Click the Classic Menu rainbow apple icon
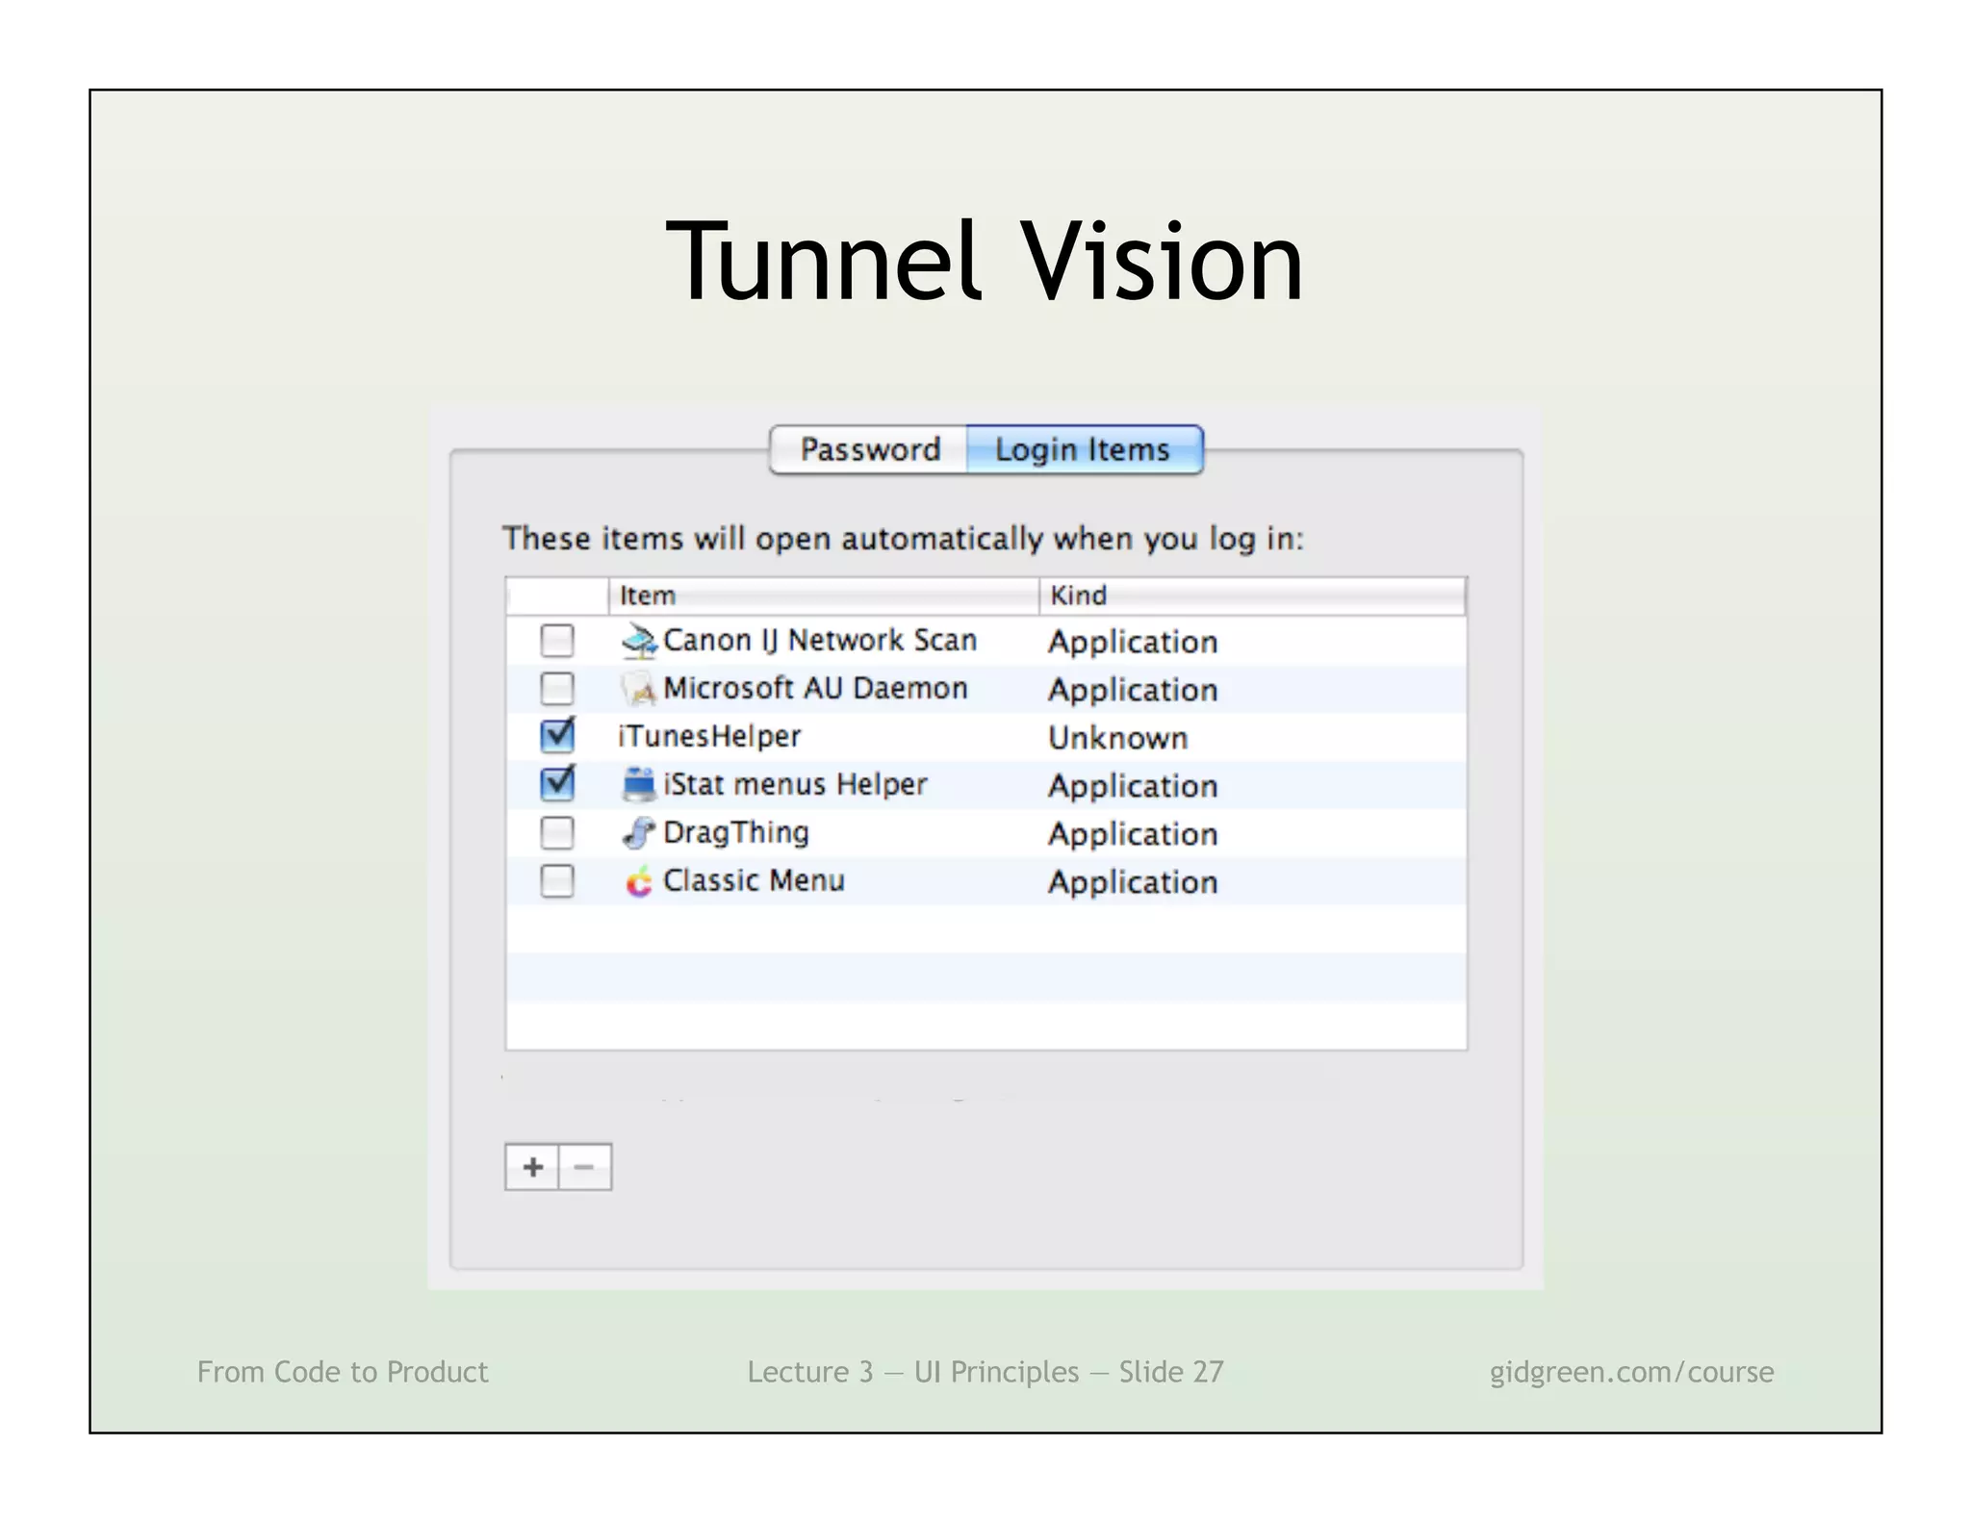1971x1522 pixels. pos(639,881)
